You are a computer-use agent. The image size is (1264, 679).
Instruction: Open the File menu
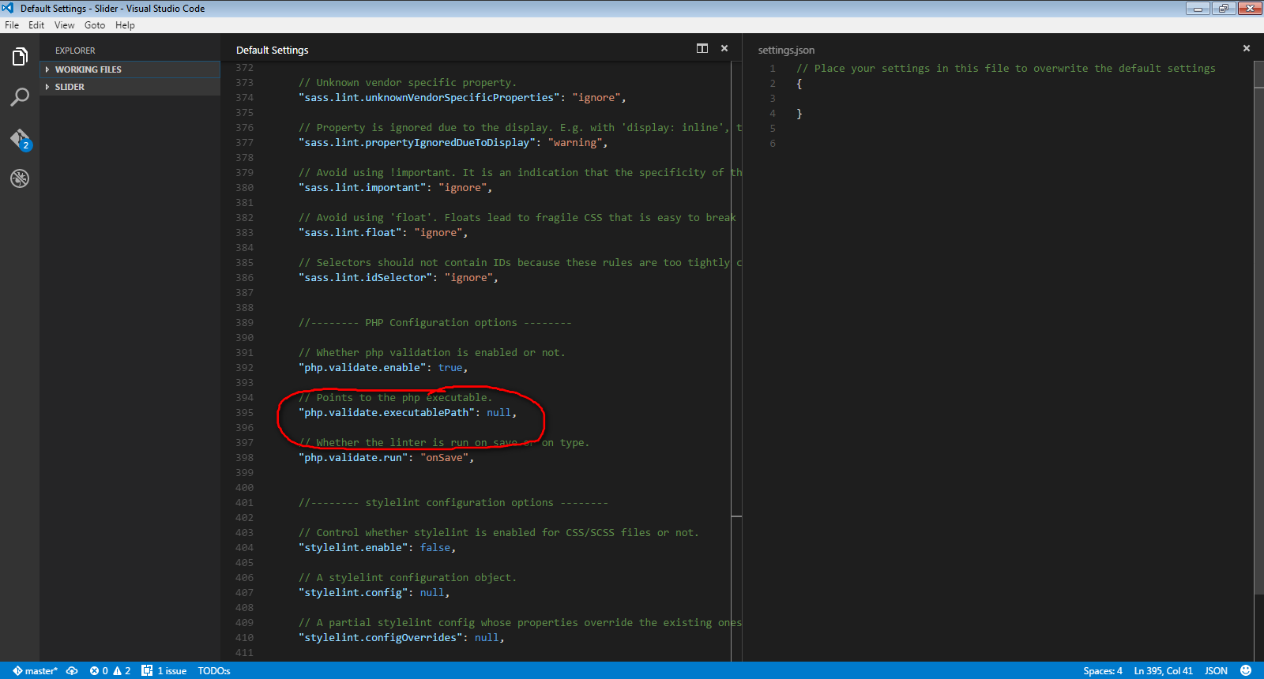click(12, 25)
